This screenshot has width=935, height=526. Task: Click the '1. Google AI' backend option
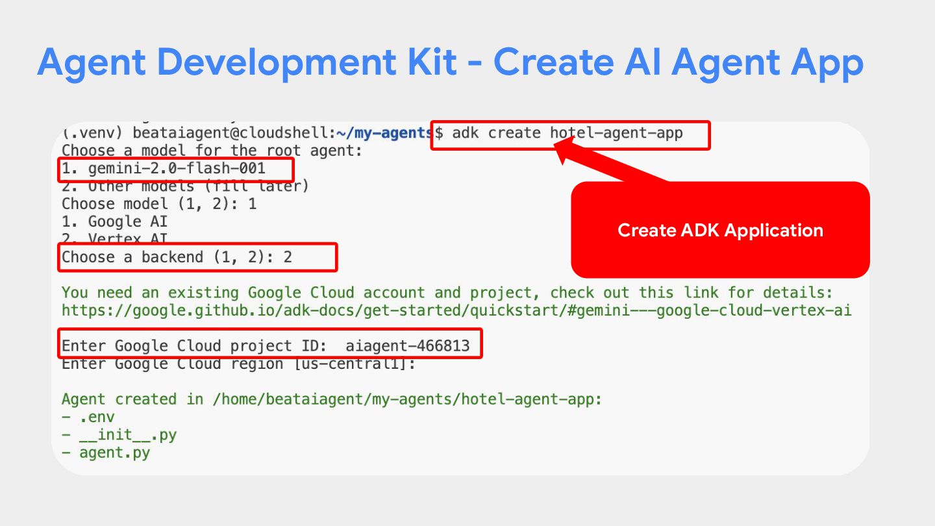[114, 221]
